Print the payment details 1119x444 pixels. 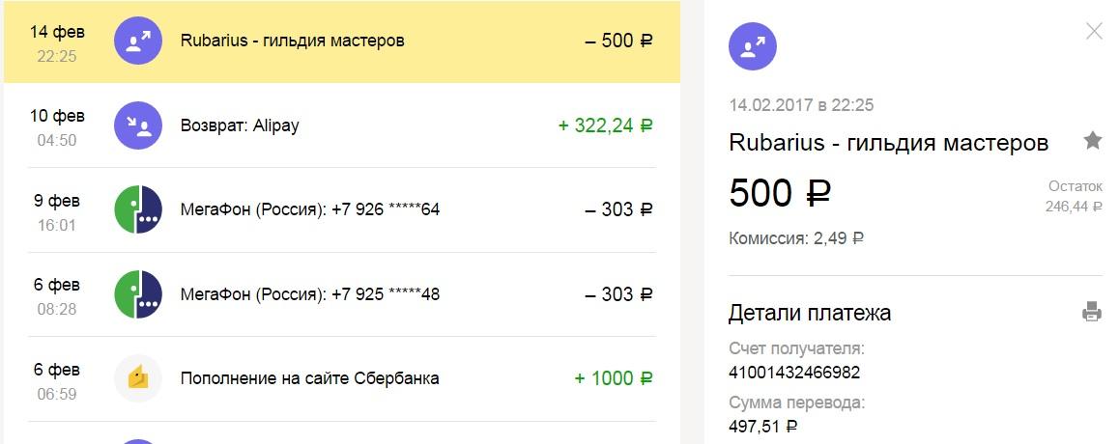[x=1092, y=312]
